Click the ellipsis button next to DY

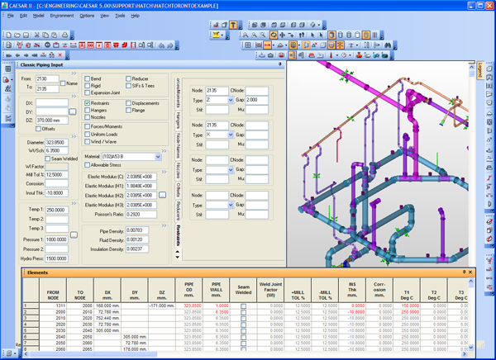click(x=73, y=112)
